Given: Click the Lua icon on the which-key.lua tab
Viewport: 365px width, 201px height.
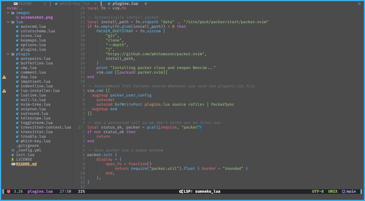Looking at the screenshot, I should (x=56, y=4).
